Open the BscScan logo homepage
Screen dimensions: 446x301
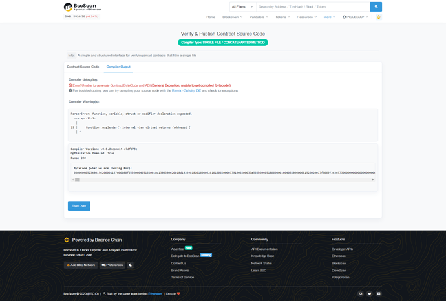point(83,7)
